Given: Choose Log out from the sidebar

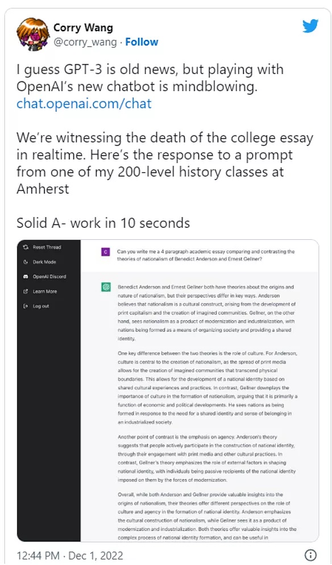Looking at the screenshot, I should pyautogui.click(x=36, y=306).
